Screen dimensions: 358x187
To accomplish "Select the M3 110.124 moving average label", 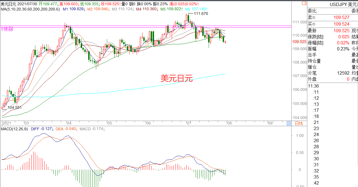I will click(123, 9).
